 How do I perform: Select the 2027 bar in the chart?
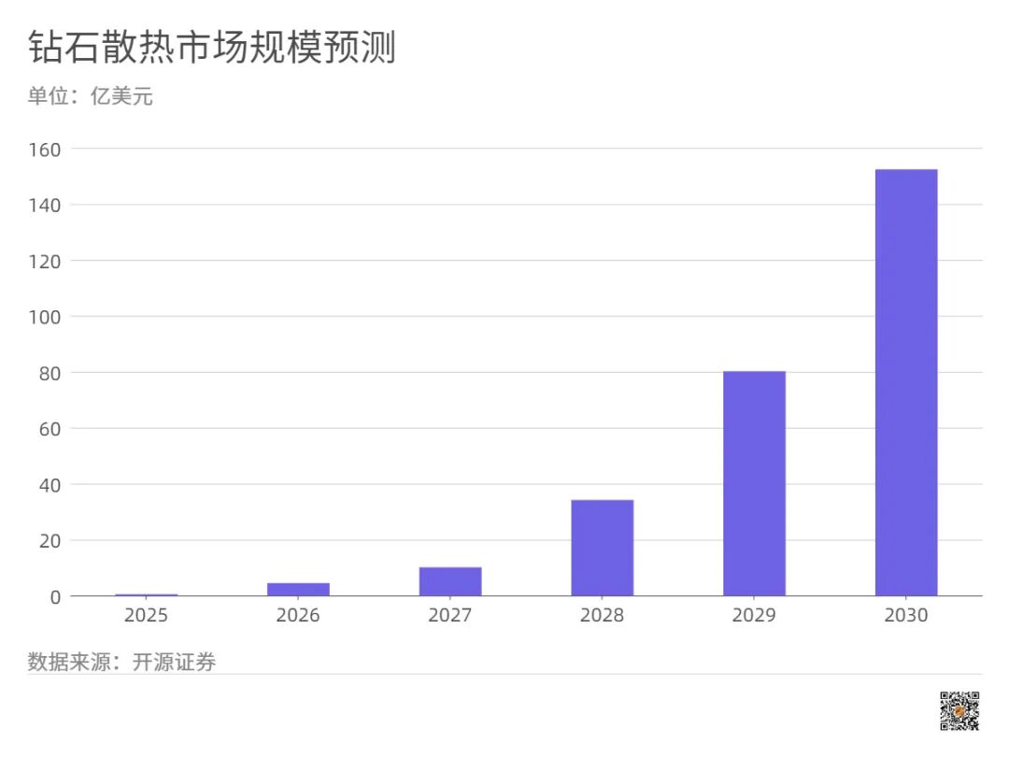450,581
